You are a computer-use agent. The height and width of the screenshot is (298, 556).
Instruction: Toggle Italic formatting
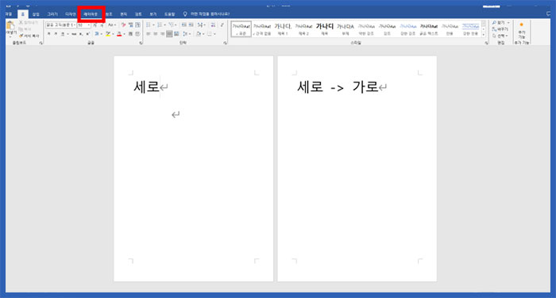pos(56,34)
